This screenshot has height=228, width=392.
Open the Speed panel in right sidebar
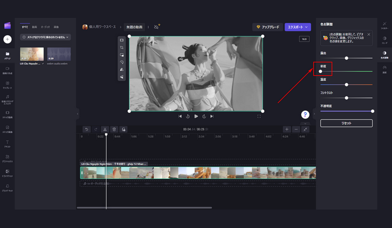pyautogui.click(x=384, y=69)
